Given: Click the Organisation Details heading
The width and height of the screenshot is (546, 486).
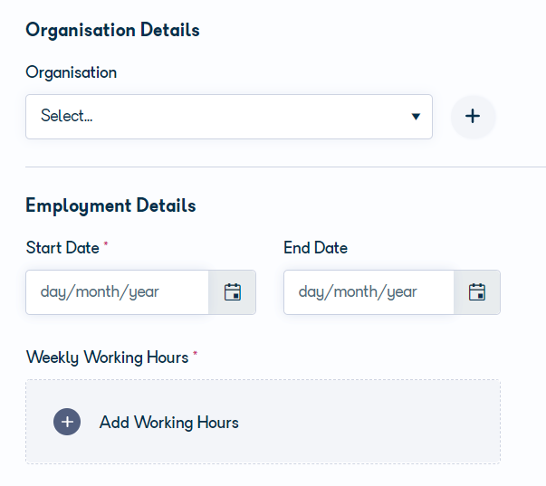Looking at the screenshot, I should [x=112, y=30].
